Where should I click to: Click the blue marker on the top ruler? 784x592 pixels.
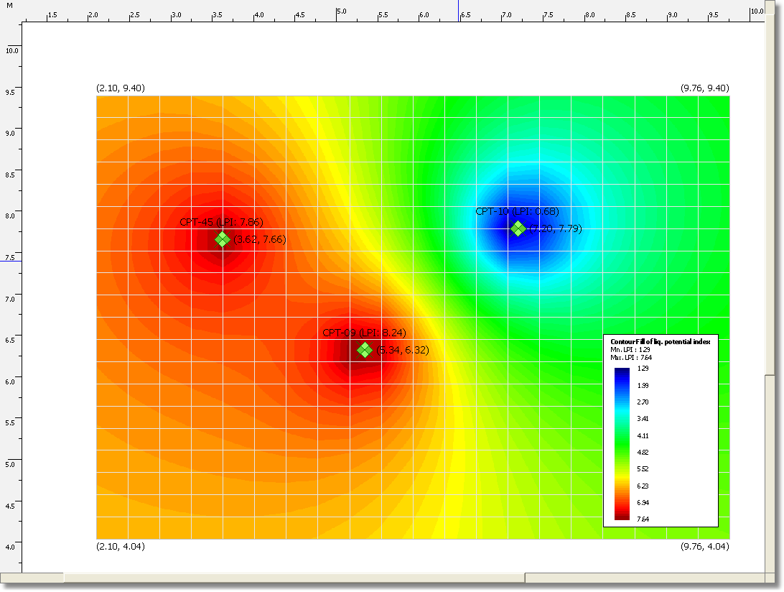(459, 10)
